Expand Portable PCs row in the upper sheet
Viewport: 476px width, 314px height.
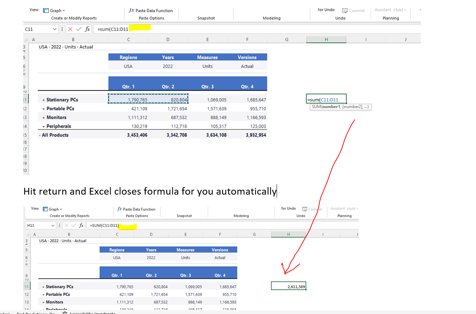(43, 109)
